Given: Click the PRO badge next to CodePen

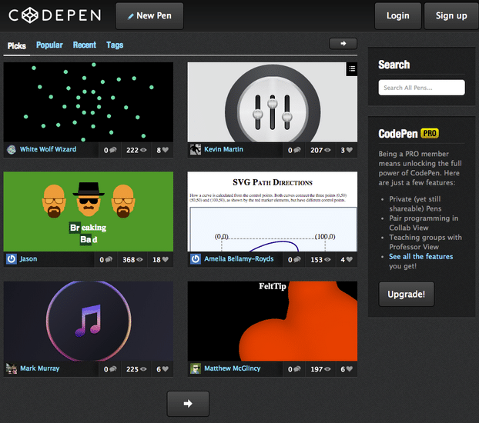Looking at the screenshot, I should click(x=430, y=133).
